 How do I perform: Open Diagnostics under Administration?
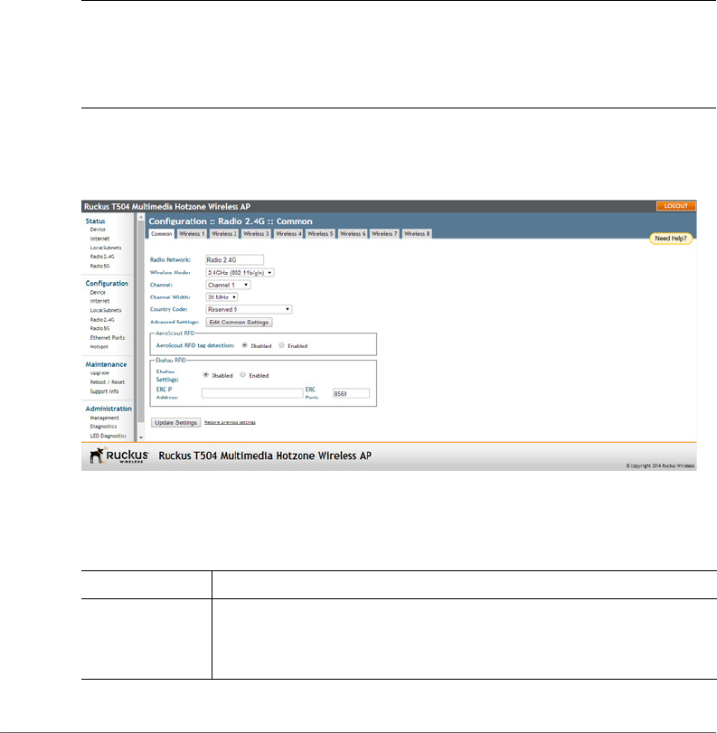(103, 427)
